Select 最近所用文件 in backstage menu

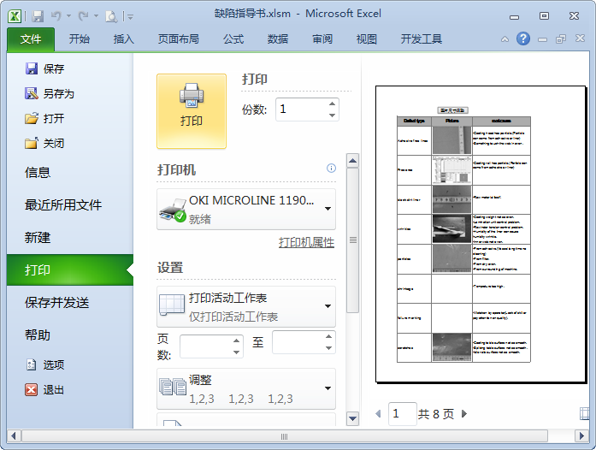tap(63, 204)
